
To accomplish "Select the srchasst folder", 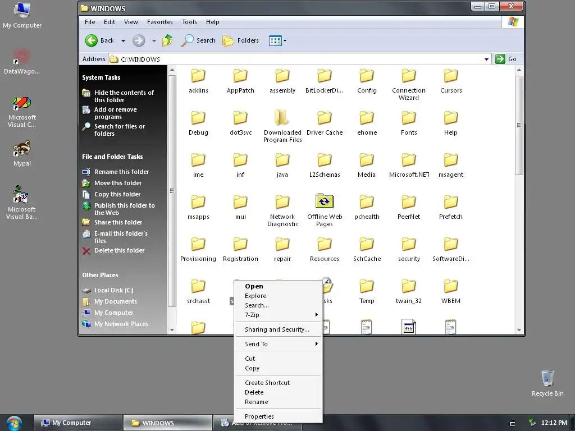I will pyautogui.click(x=198, y=292).
